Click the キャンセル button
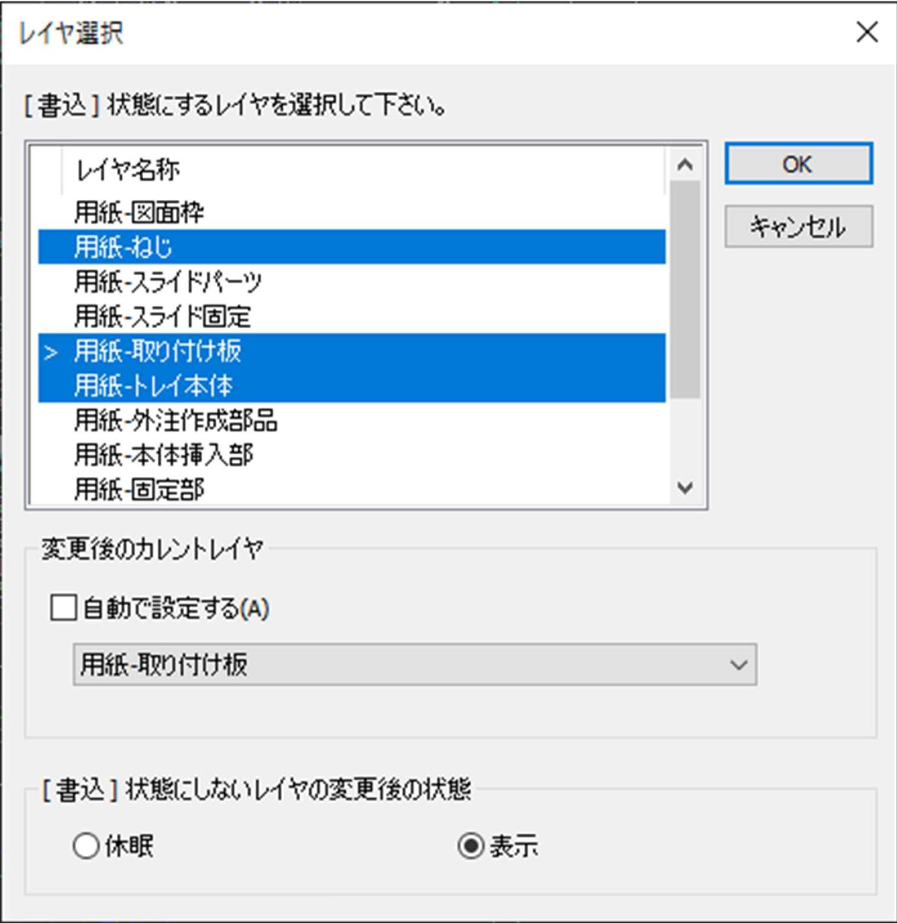 [x=798, y=226]
